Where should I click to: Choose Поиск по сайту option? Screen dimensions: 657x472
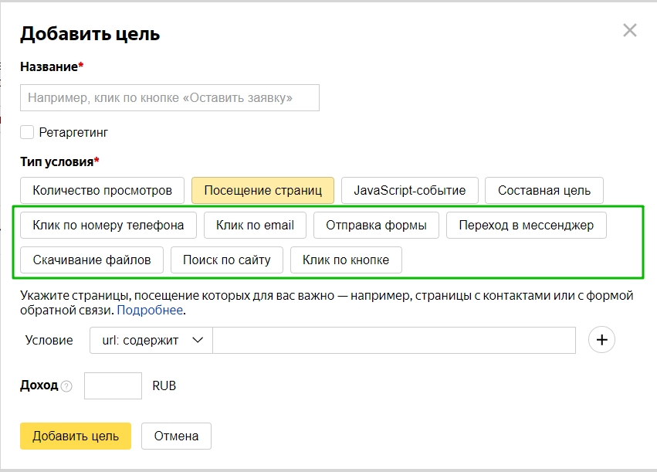227,260
